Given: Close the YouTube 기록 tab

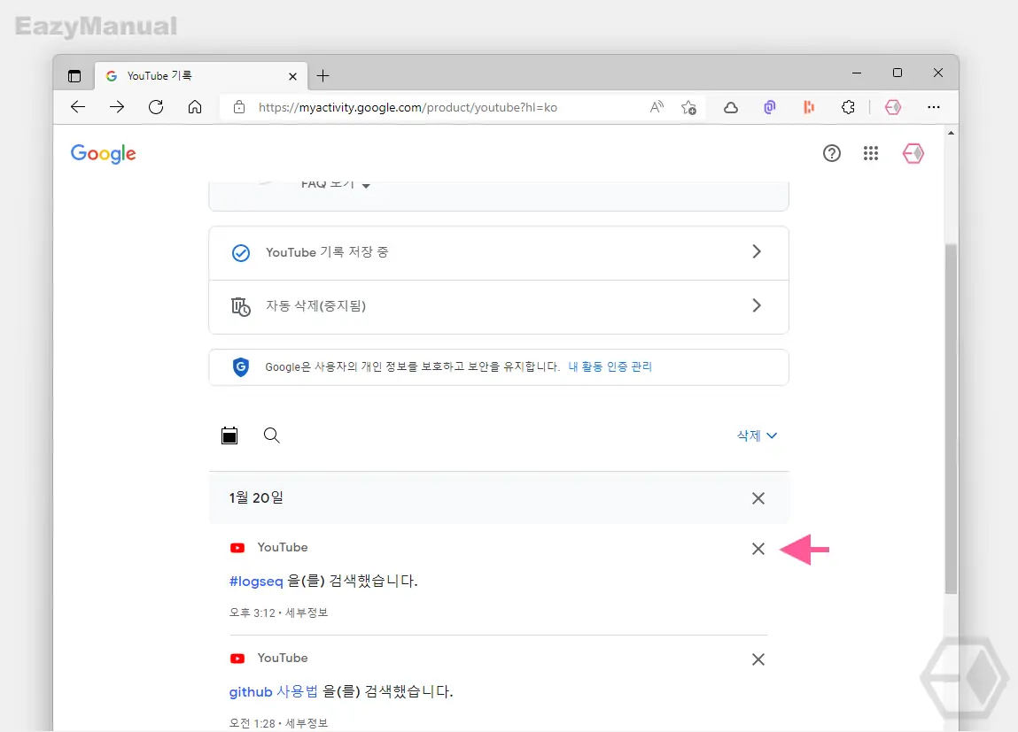Looking at the screenshot, I should pyautogui.click(x=292, y=76).
